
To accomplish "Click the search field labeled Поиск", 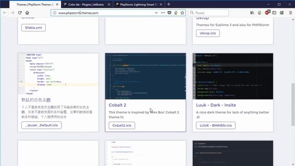I will (x=208, y=13).
